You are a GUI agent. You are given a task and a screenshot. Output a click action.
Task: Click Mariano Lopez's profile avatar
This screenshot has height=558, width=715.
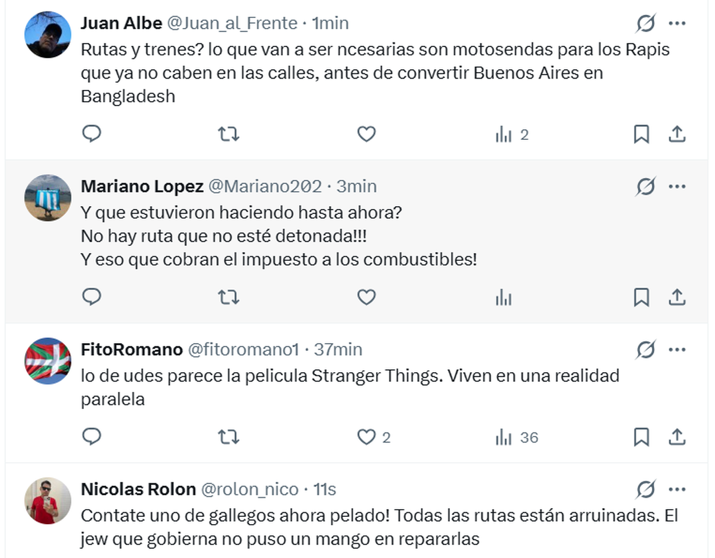coord(48,197)
